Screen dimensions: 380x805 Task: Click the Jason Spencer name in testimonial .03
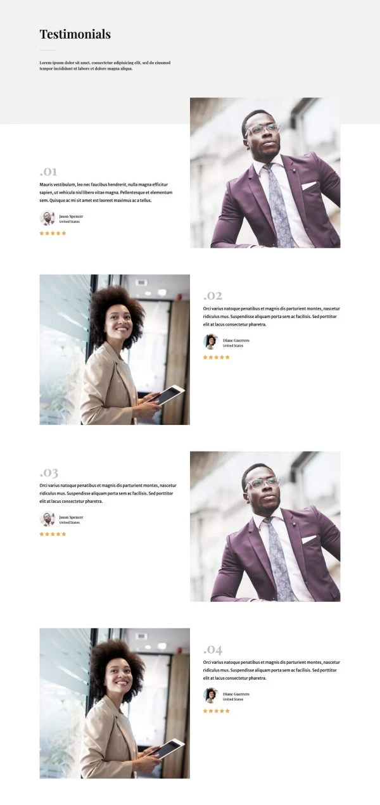coord(71,517)
